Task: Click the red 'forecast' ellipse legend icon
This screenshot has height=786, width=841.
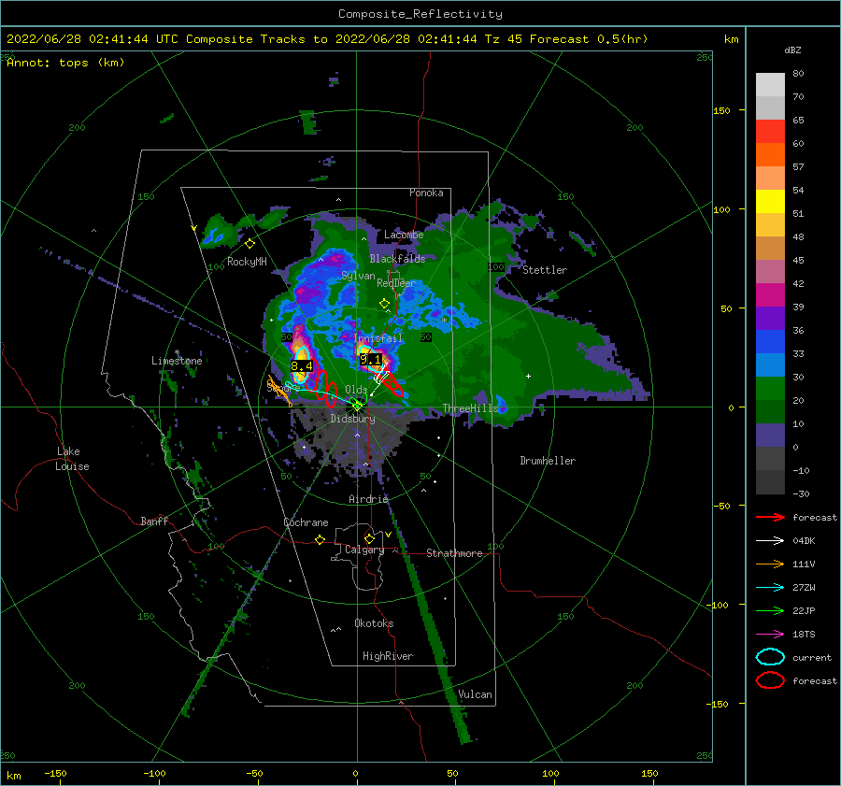Action: coord(770,680)
